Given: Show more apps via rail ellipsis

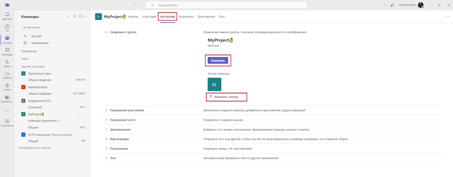Looking at the screenshot, I should (x=7, y=111).
